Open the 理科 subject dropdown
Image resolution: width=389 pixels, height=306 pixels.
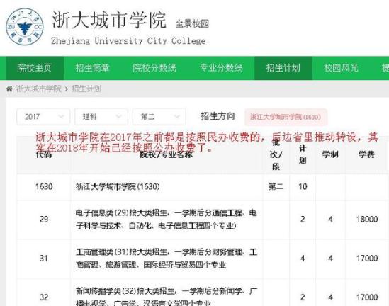click(101, 117)
